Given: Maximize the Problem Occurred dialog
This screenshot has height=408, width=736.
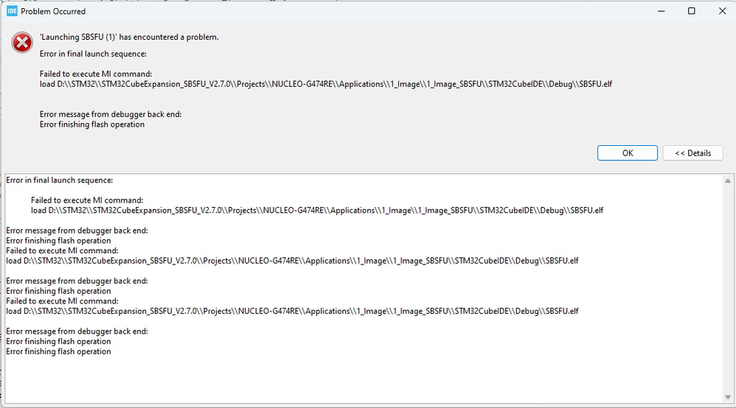Looking at the screenshot, I should [692, 11].
